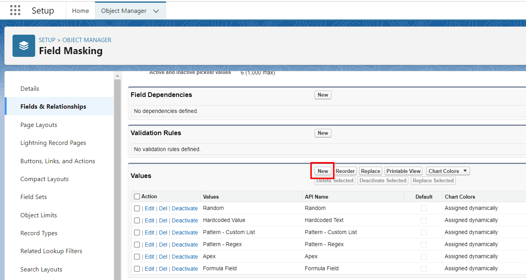
Task: Click the Field Masking object layers icon
Action: [x=24, y=46]
